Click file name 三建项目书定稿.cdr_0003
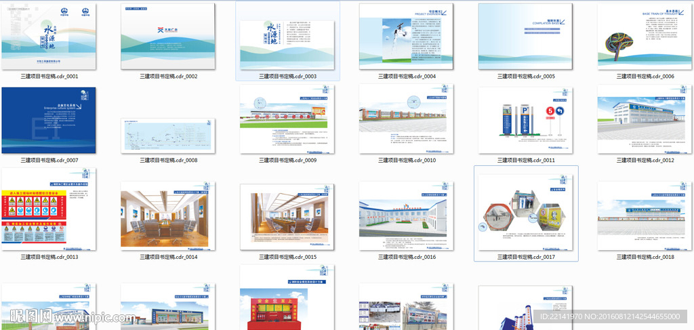The height and width of the screenshot is (330, 694). pyautogui.click(x=287, y=77)
